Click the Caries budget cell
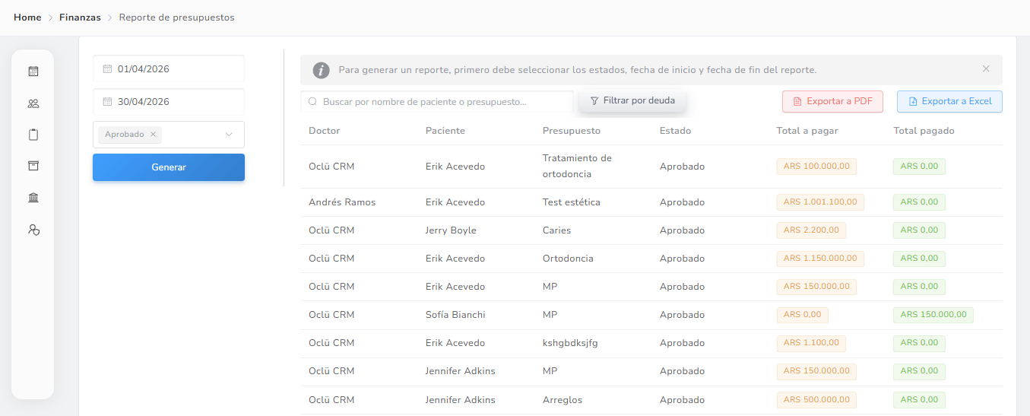 point(556,230)
